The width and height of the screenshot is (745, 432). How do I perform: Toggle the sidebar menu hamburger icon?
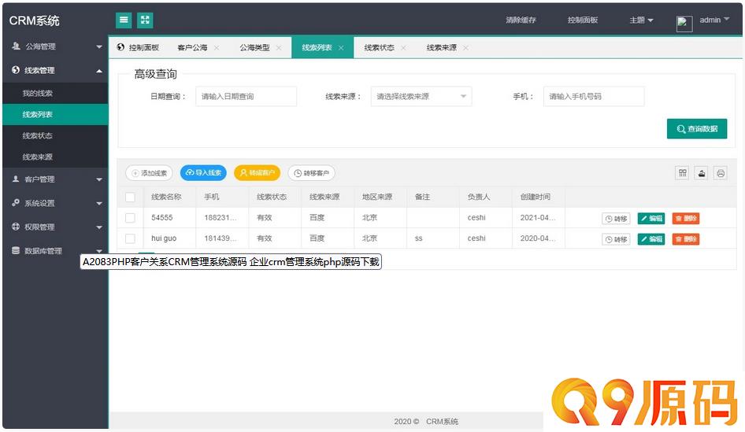click(x=124, y=20)
